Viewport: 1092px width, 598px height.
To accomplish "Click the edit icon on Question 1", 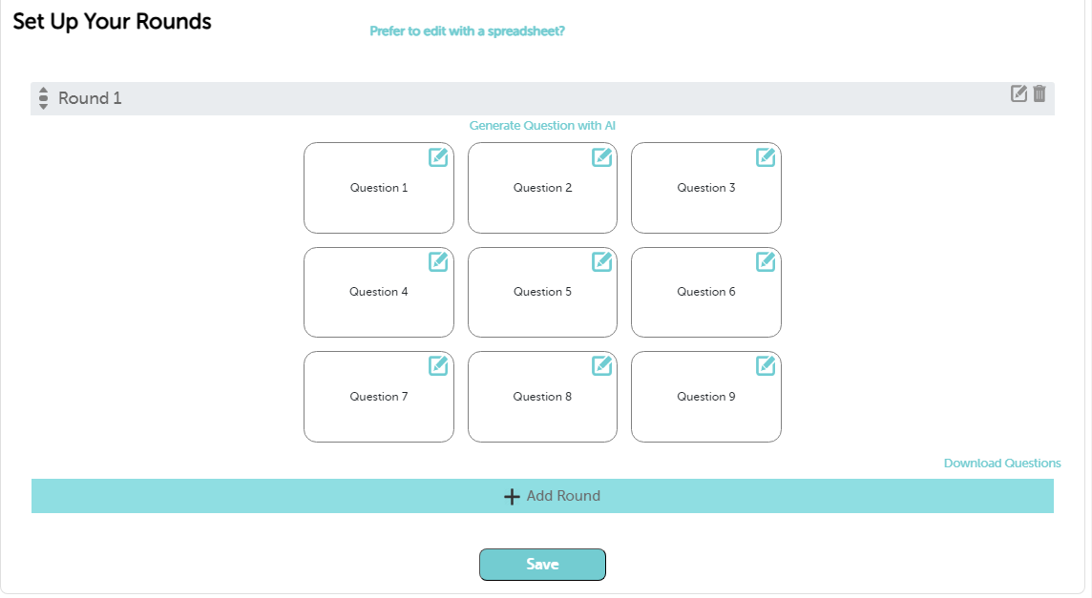I will (438, 157).
